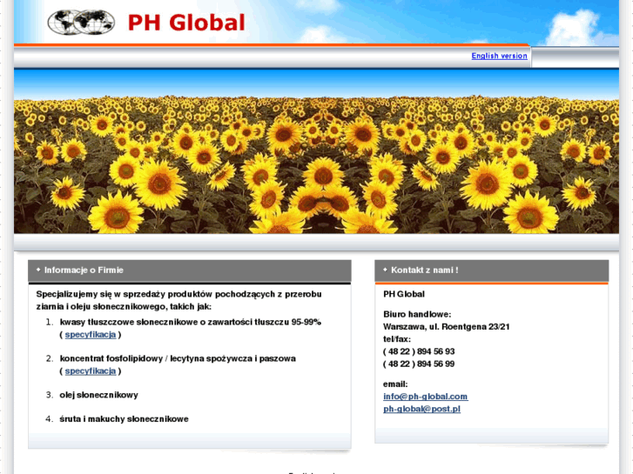The image size is (633, 474).
Task: Click the Biuro handlowe: label
Action: (417, 314)
